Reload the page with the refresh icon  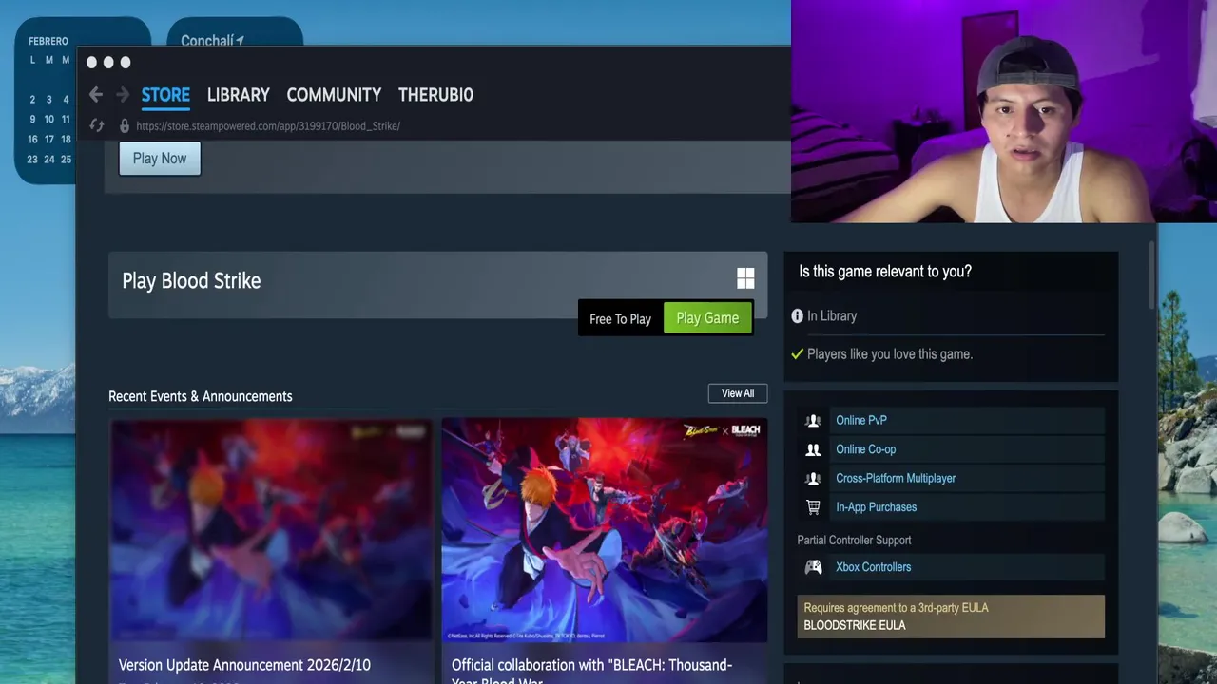[96, 125]
